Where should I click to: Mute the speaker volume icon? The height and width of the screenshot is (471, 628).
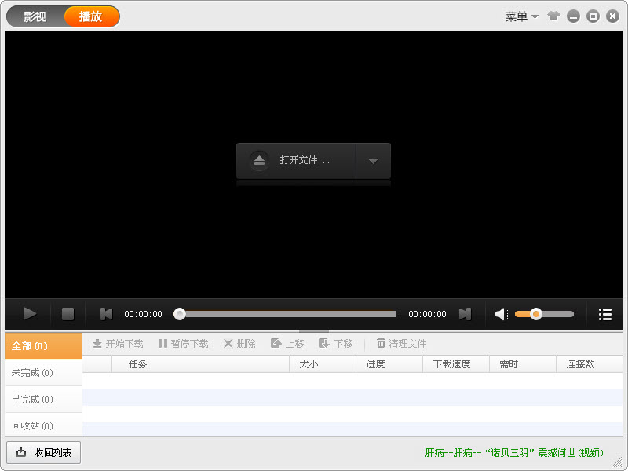coord(500,313)
